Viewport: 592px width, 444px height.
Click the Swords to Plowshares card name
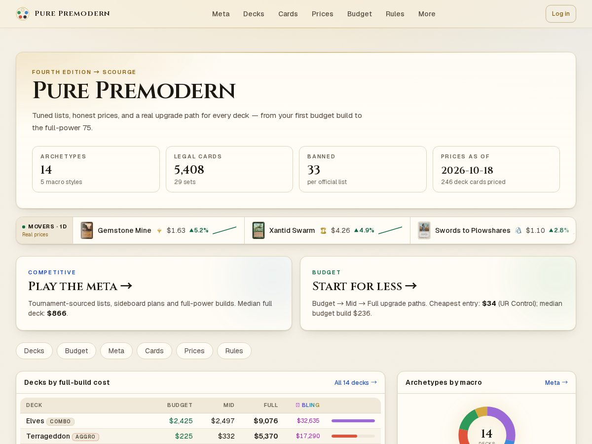tap(473, 230)
